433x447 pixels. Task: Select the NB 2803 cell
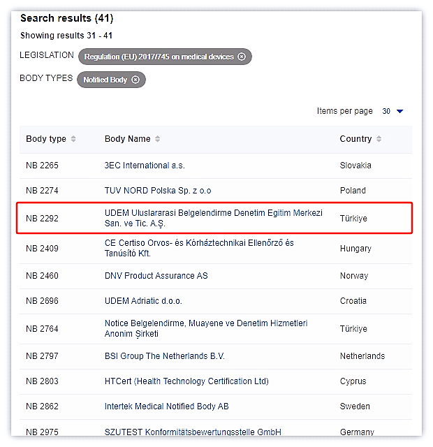click(42, 381)
